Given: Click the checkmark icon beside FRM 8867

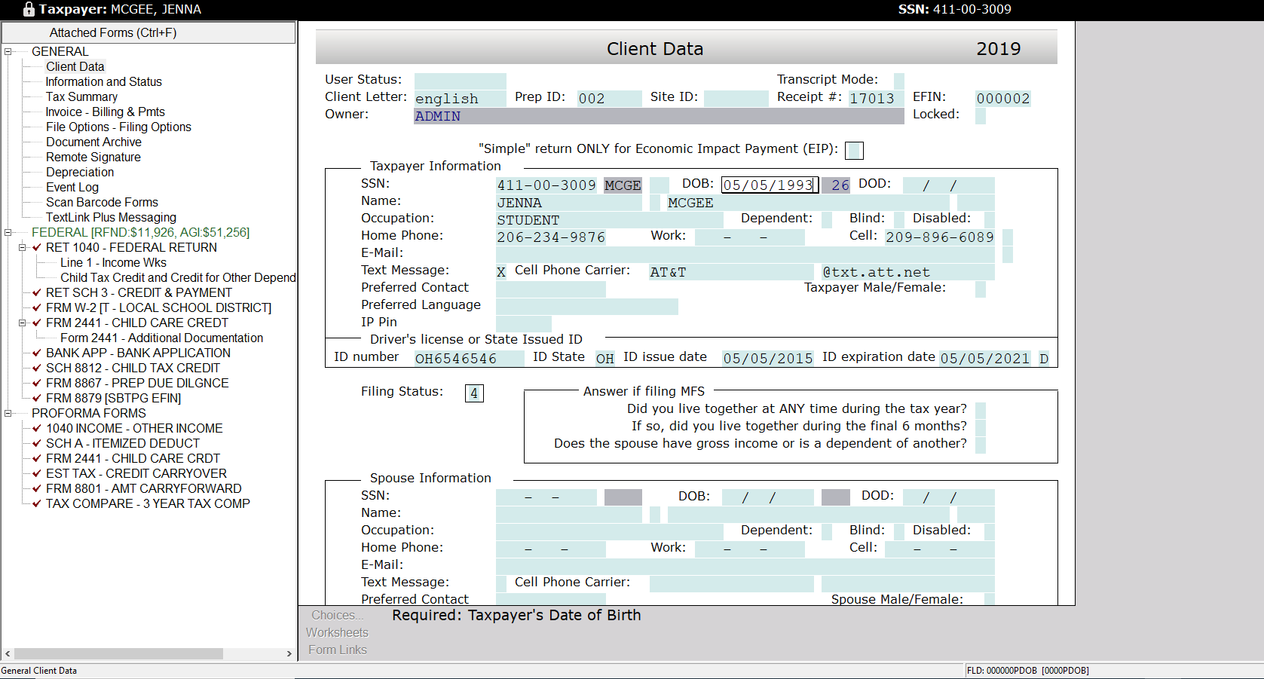Looking at the screenshot, I should pos(37,383).
